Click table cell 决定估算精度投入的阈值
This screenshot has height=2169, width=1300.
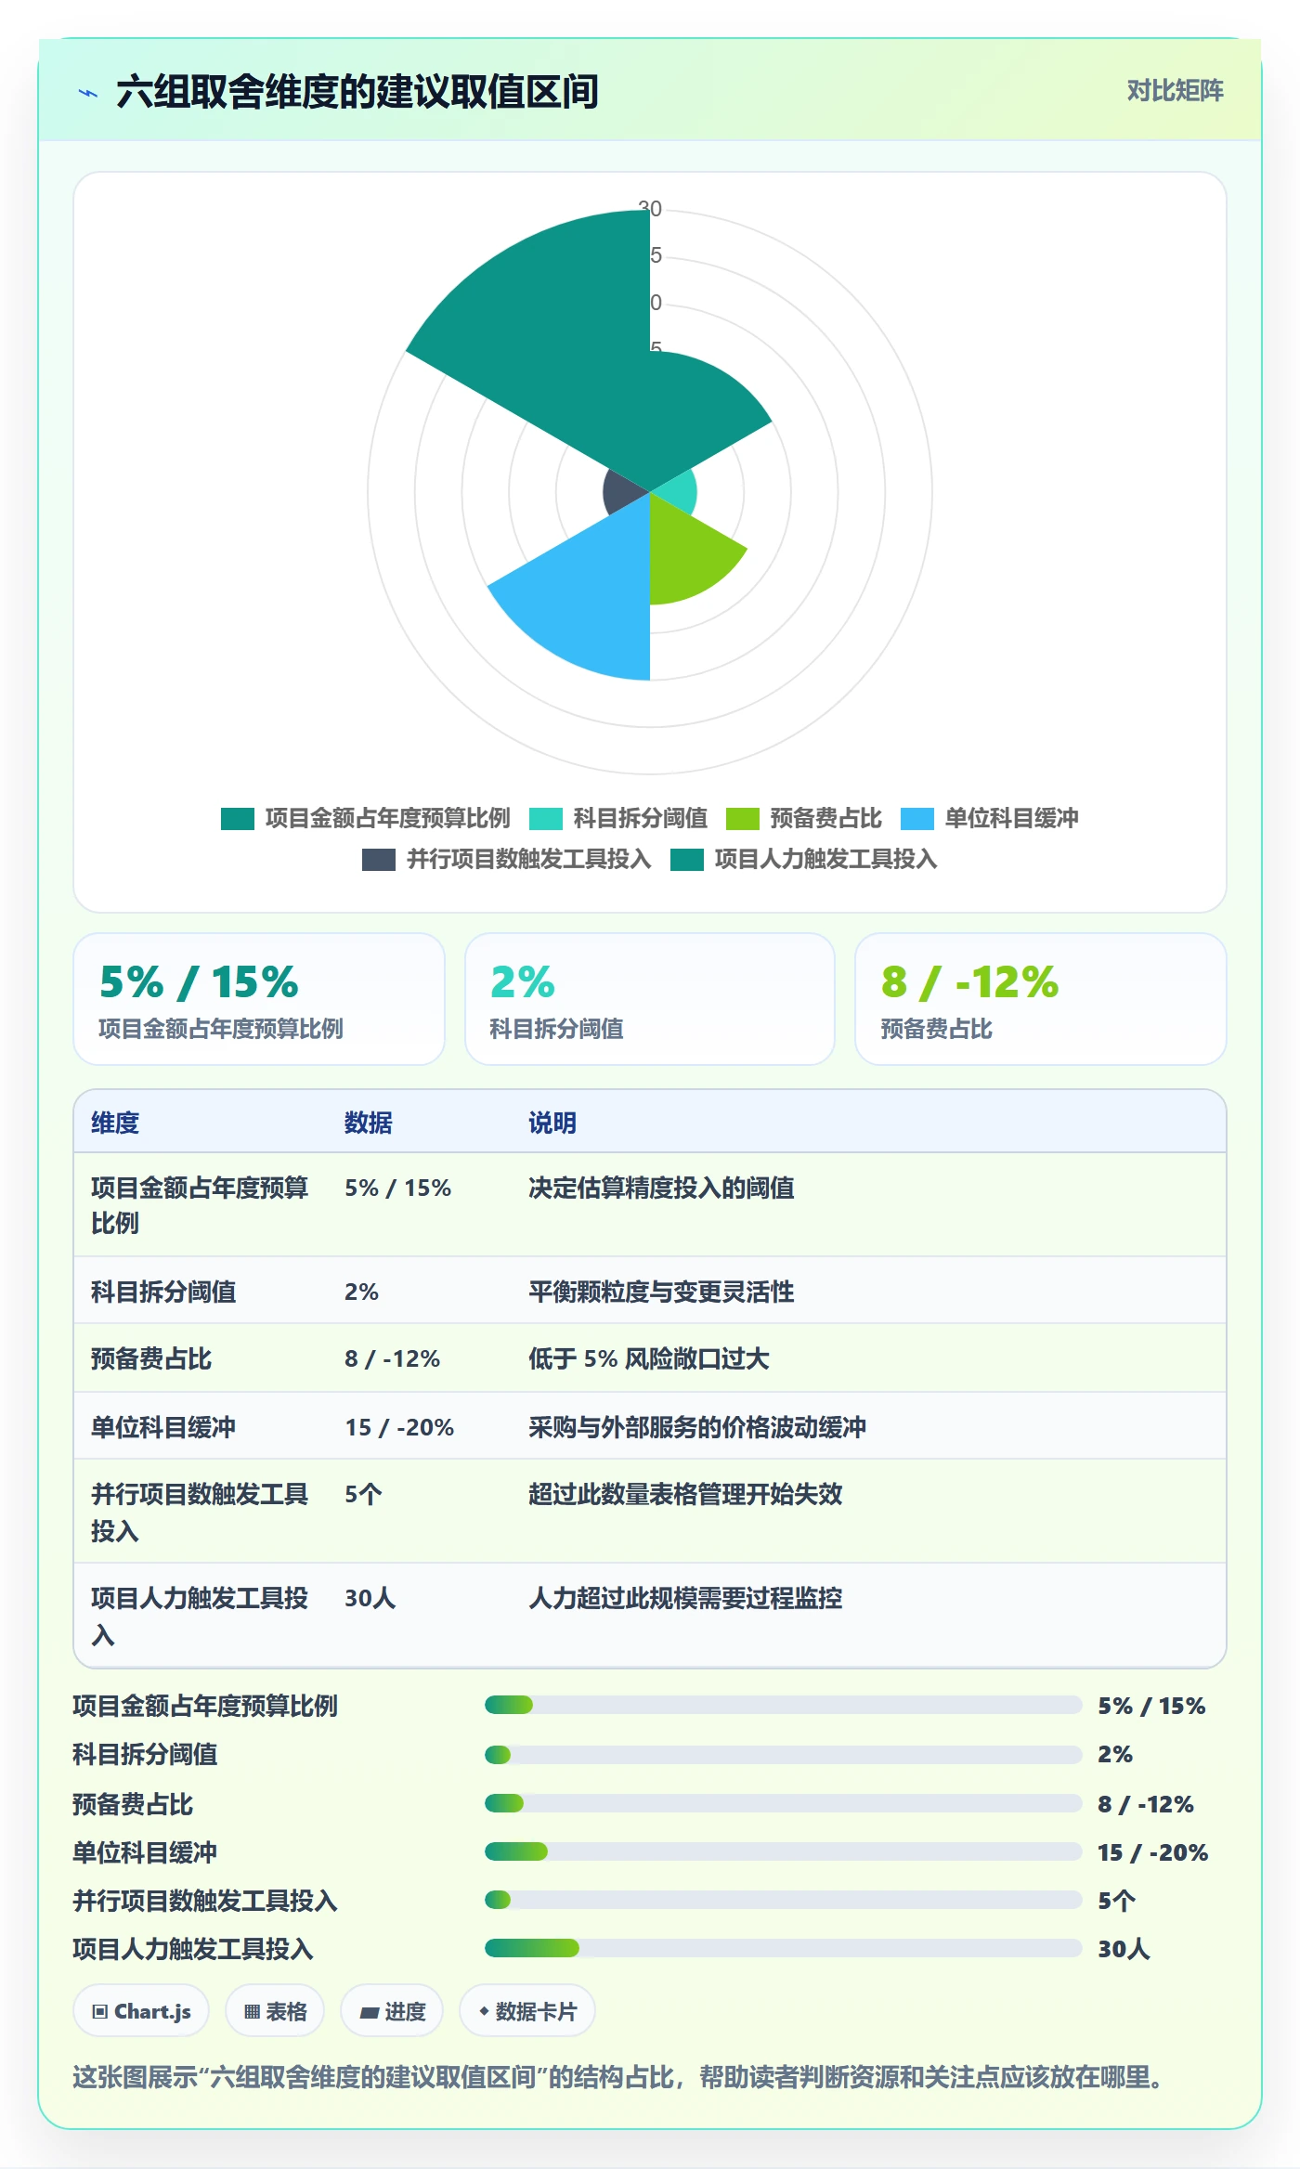click(661, 1188)
